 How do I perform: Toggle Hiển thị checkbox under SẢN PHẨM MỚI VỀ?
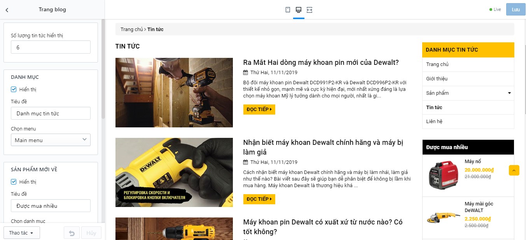(x=14, y=182)
